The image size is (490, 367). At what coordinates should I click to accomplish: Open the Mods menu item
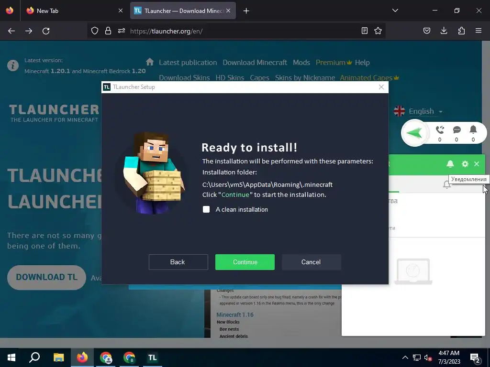pyautogui.click(x=301, y=63)
